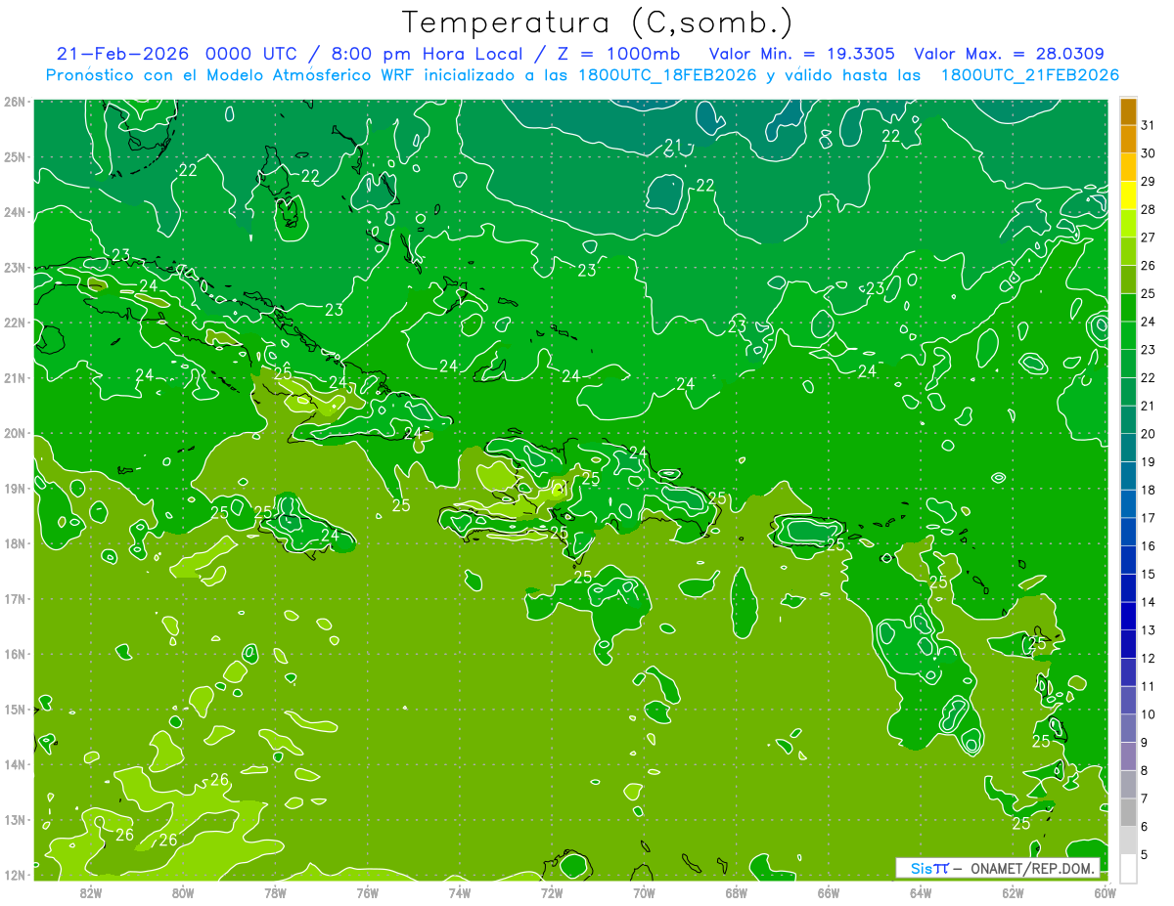The width and height of the screenshot is (1174, 906).
Task: Click legend value 7
Action: 1146,798
